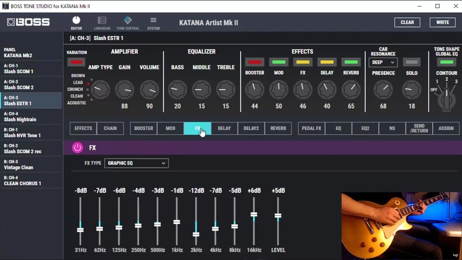Click the guitar video thumbnail
Viewport: 462px width, 260px height.
coord(401,226)
